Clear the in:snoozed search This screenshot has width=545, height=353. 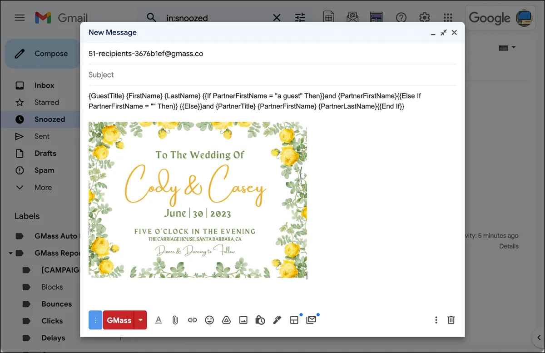pos(276,18)
